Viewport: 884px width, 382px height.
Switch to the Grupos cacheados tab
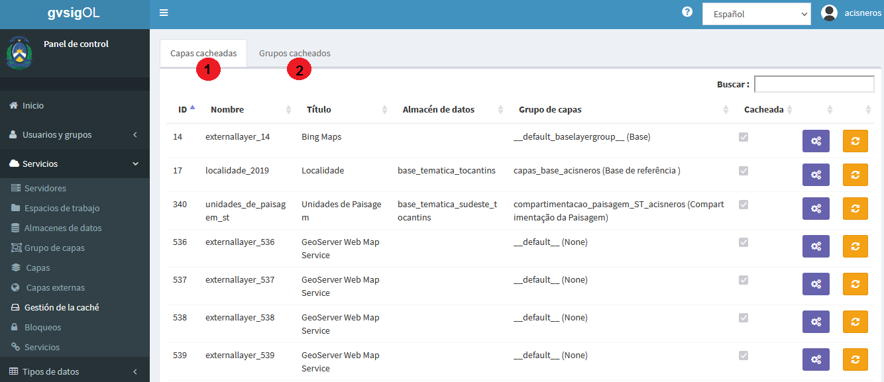click(x=295, y=53)
